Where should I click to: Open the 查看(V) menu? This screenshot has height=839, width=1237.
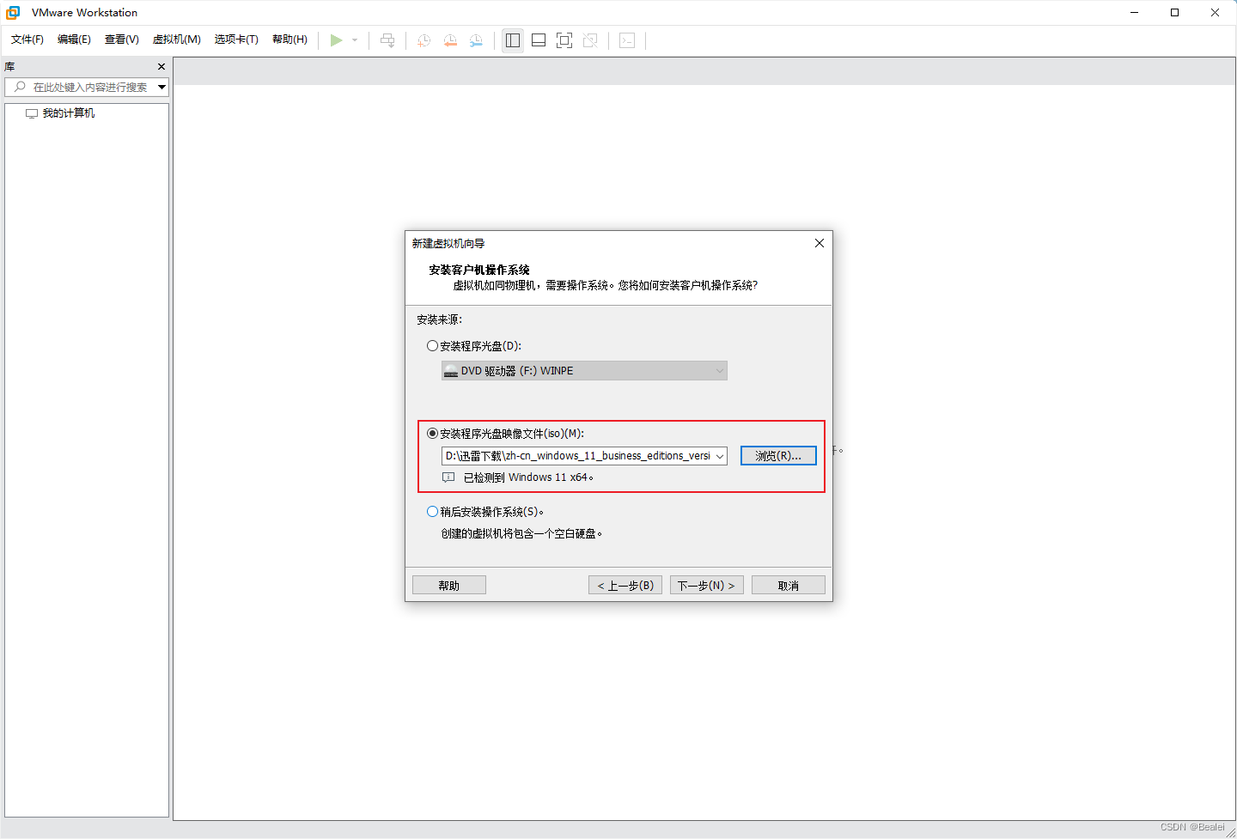click(x=122, y=40)
